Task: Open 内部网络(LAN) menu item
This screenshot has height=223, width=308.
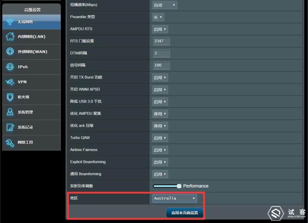Action: click(x=32, y=37)
